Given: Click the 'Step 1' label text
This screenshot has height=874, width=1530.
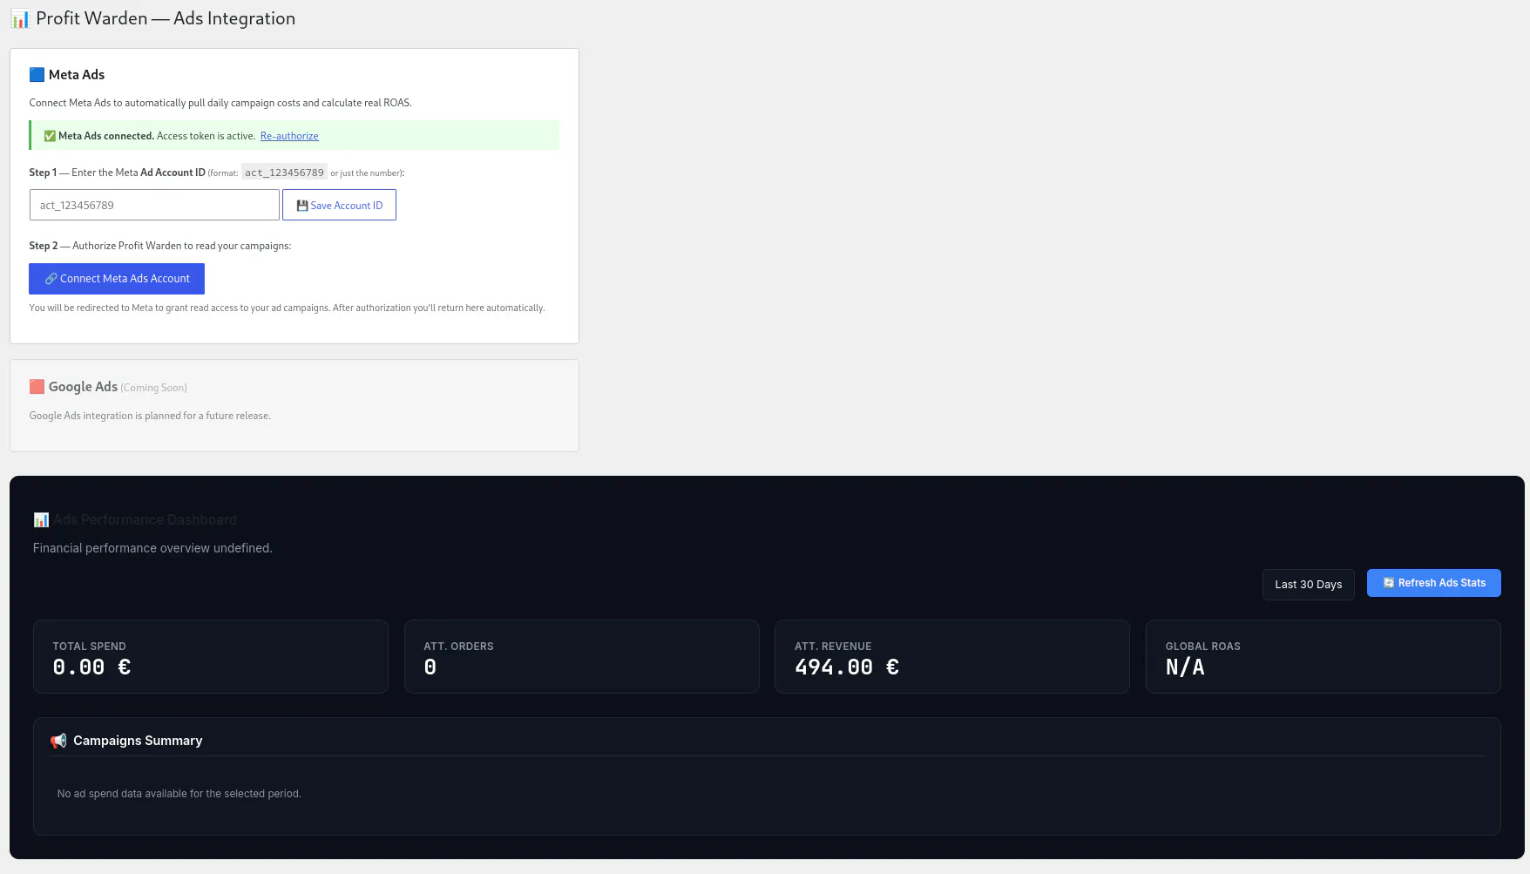Looking at the screenshot, I should (x=43, y=173).
